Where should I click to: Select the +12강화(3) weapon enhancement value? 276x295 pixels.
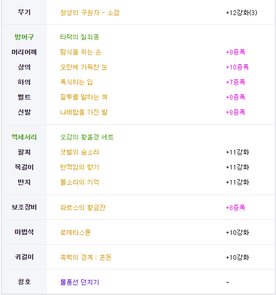tap(241, 13)
